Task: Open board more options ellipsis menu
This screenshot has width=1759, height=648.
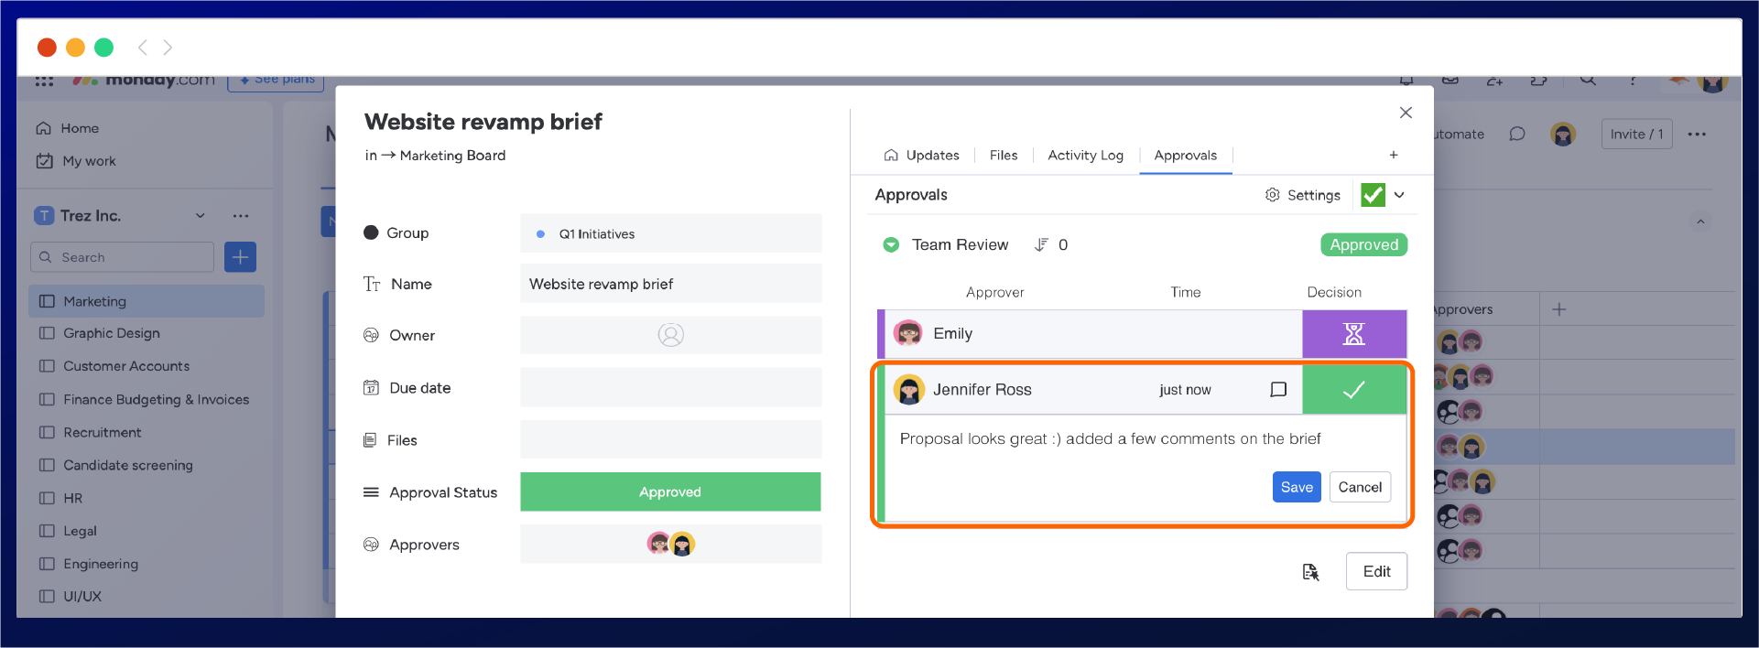Action: 1697,134
